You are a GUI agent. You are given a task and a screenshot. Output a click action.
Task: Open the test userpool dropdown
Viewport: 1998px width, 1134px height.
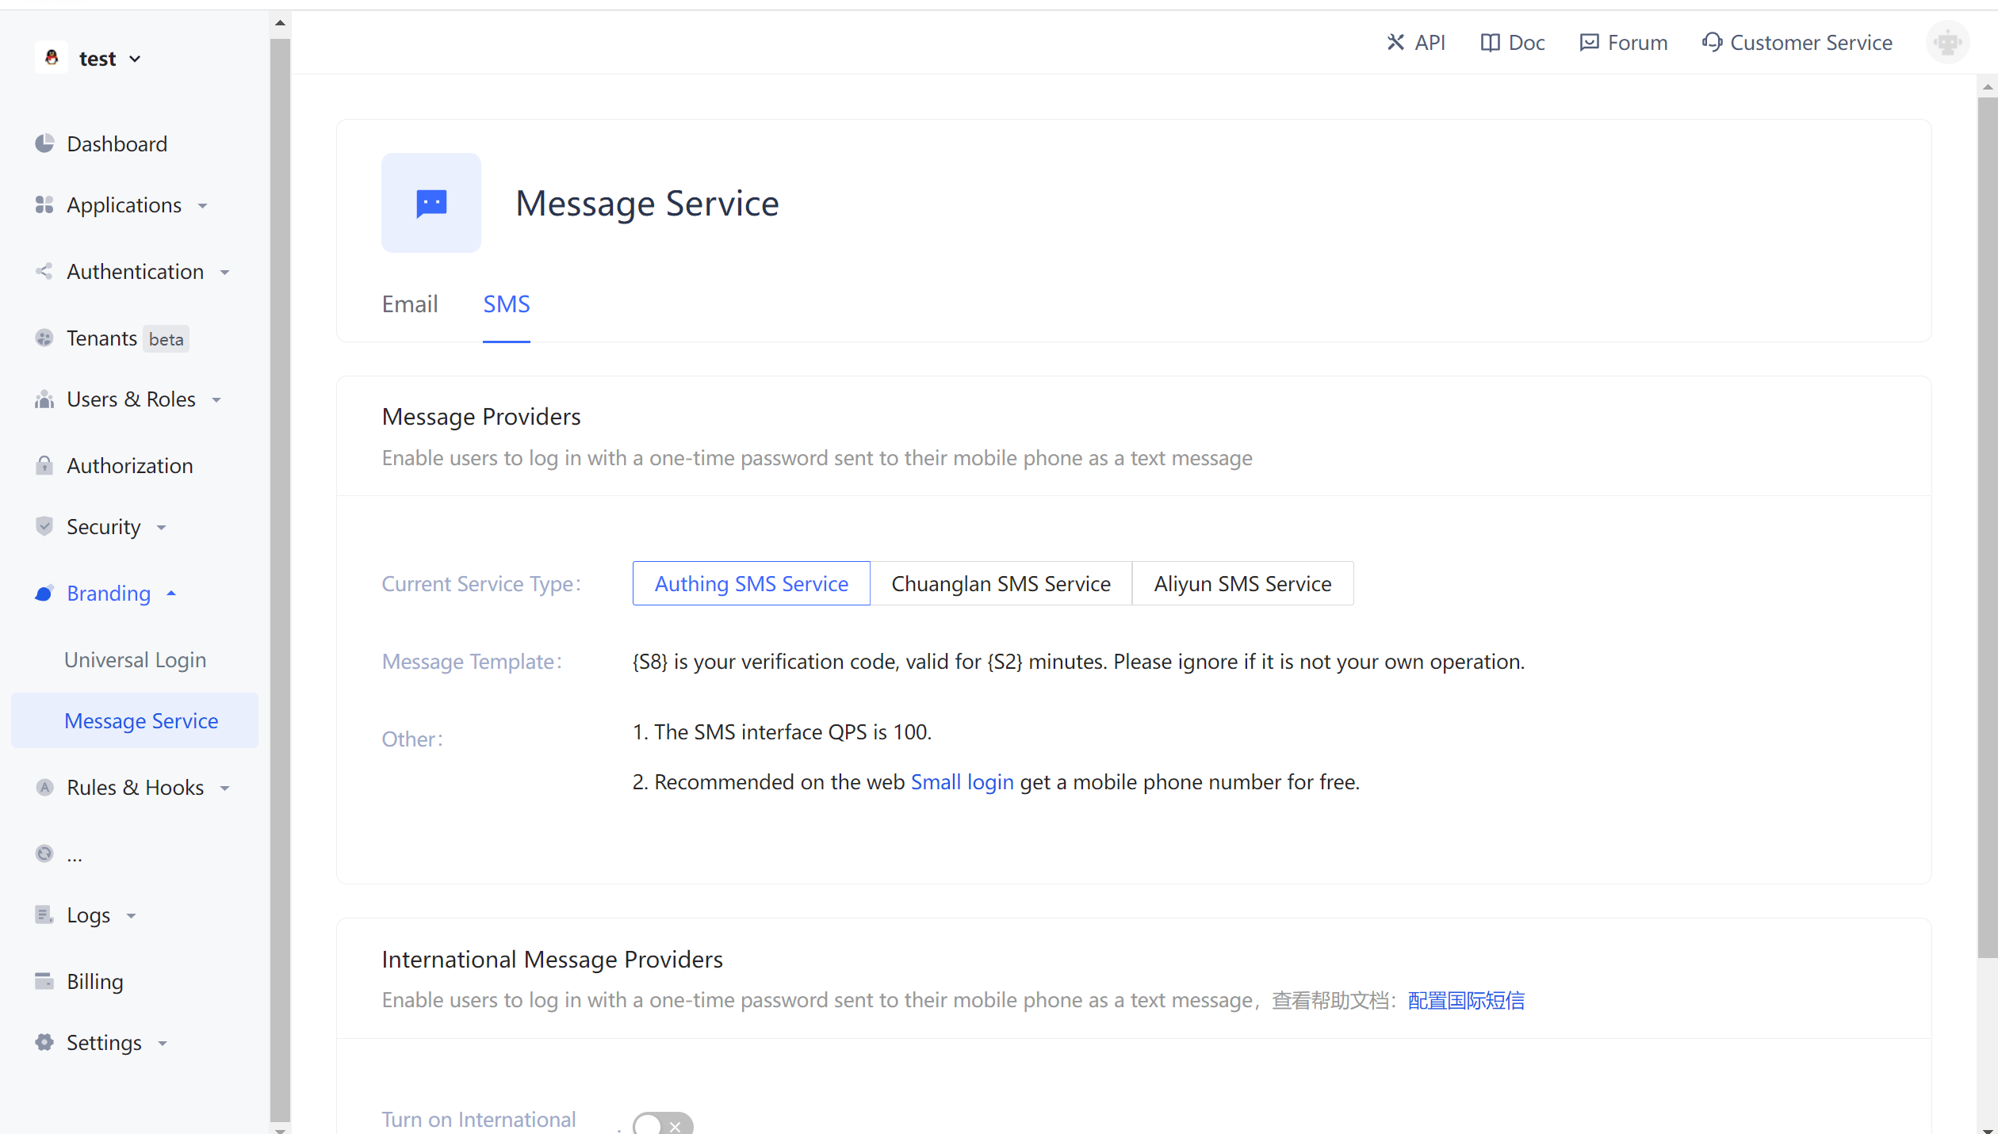pos(98,59)
